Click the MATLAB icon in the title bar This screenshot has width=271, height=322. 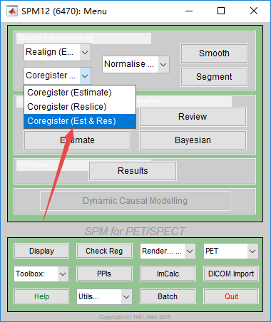pos(12,11)
